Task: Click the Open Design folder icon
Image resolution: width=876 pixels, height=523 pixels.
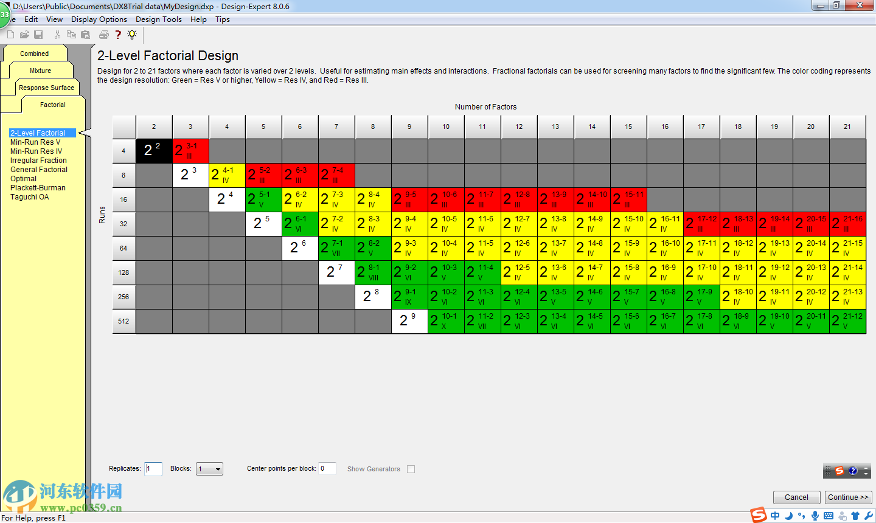Action: pyautogui.click(x=24, y=35)
